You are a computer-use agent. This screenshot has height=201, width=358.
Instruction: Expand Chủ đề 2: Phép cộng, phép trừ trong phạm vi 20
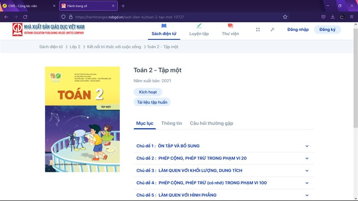pos(307,158)
